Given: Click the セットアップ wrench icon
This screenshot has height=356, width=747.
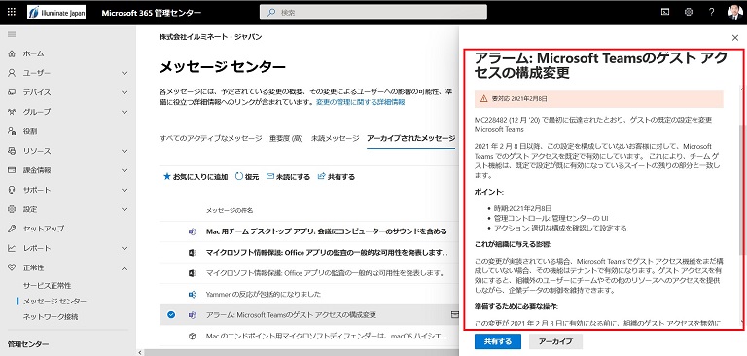Looking at the screenshot, I should click(12, 229).
